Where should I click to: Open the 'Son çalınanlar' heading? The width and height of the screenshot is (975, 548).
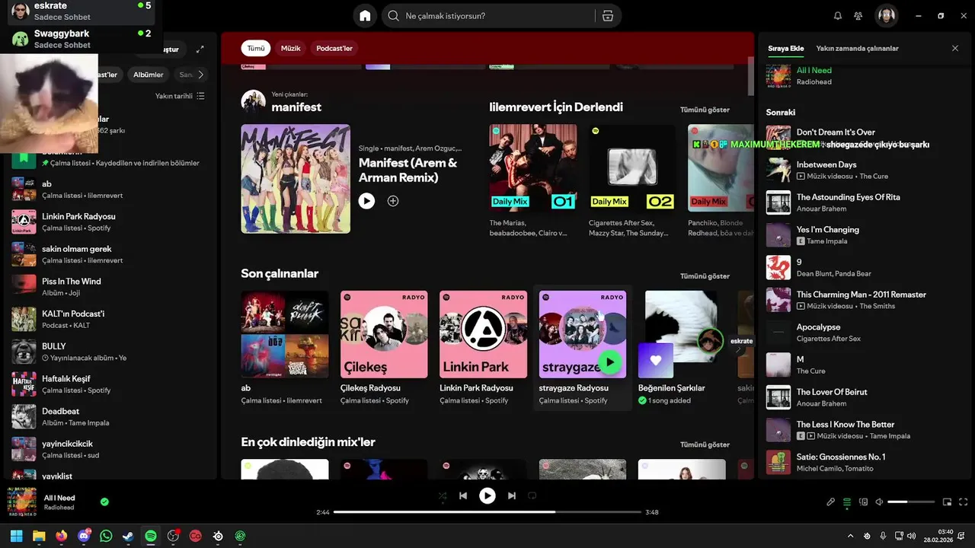pos(280,273)
